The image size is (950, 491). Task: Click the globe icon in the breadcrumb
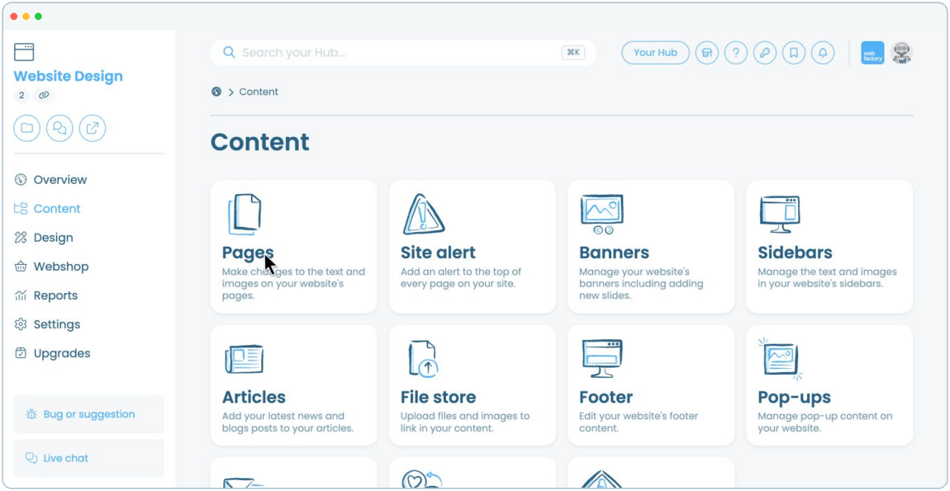click(216, 92)
